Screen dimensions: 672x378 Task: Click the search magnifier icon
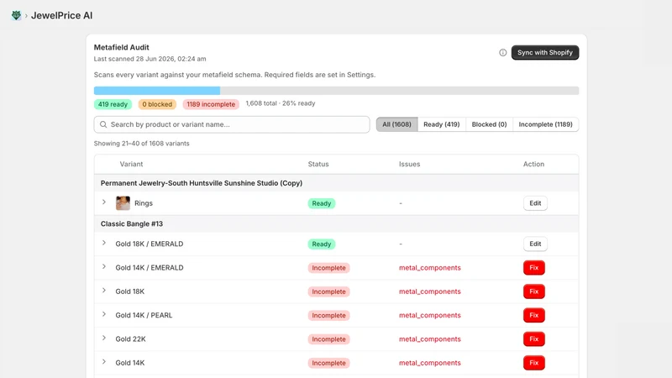click(x=103, y=124)
